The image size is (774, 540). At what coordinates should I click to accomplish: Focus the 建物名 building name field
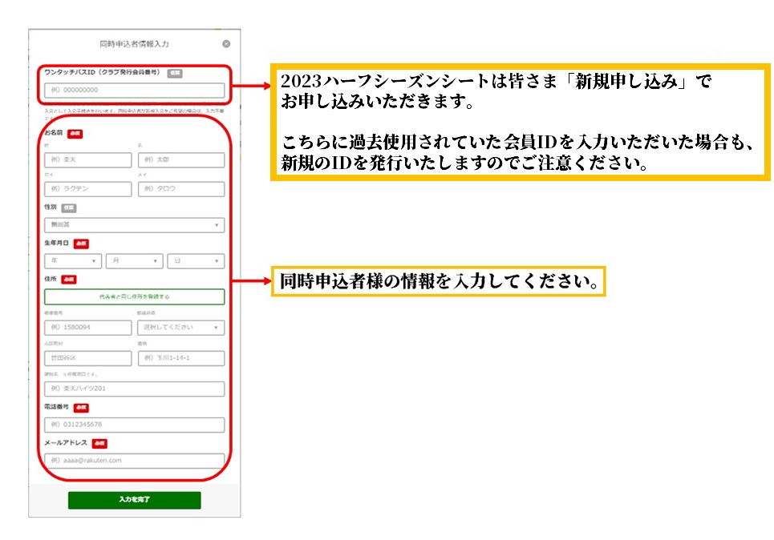[134, 389]
